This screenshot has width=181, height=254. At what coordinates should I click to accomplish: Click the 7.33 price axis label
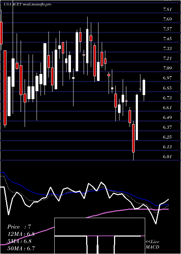(167, 48)
